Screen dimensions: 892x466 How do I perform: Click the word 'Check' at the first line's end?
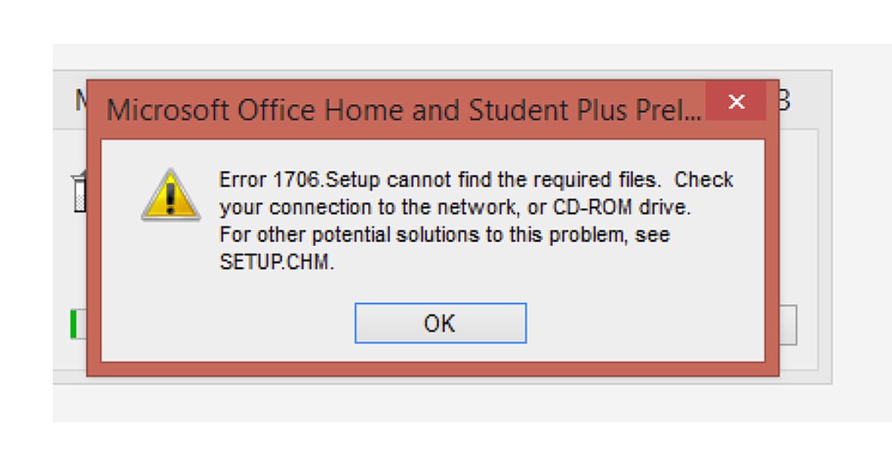click(703, 180)
